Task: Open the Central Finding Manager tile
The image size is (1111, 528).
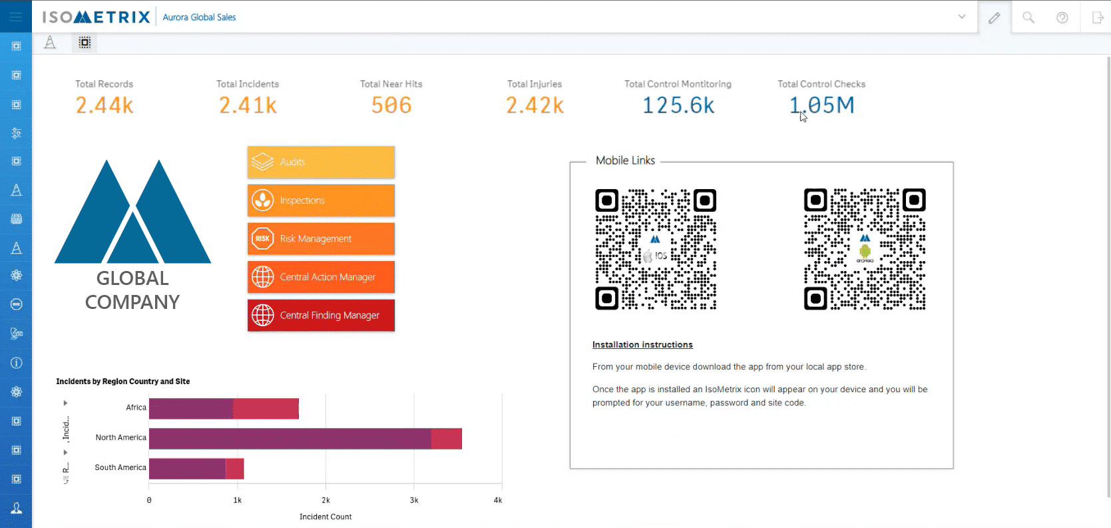Action: coord(321,315)
